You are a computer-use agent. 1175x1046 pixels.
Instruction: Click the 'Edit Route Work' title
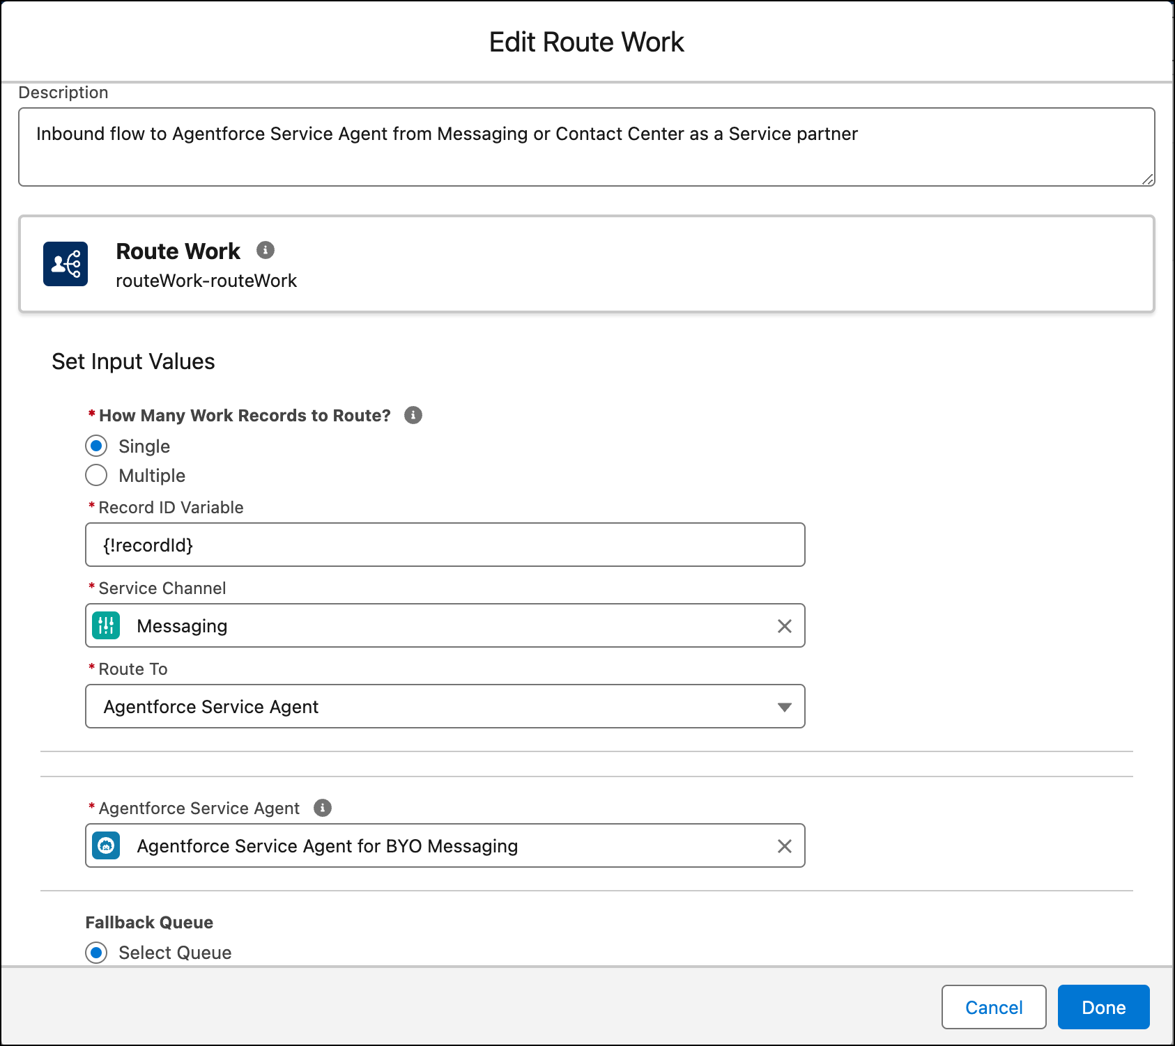[587, 42]
